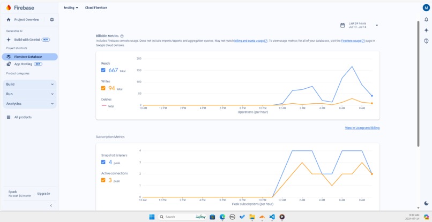Open the M user account avatar
Screen dimensions: 432x222
point(426,7)
